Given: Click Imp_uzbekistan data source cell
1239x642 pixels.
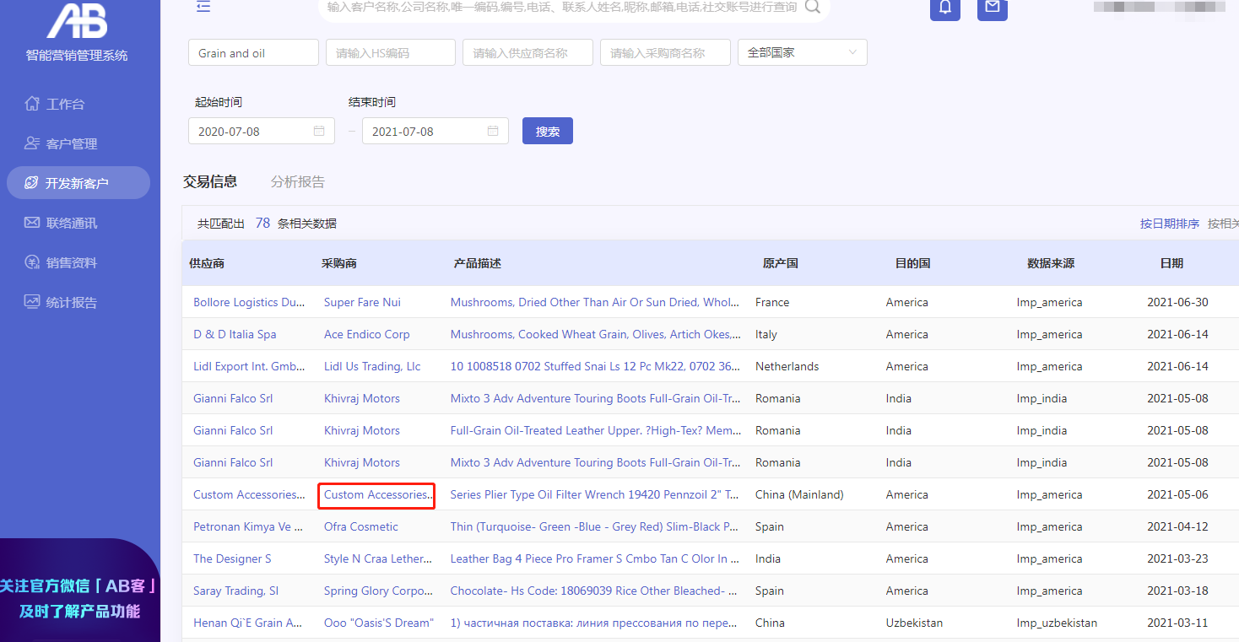Looking at the screenshot, I should (1057, 623).
